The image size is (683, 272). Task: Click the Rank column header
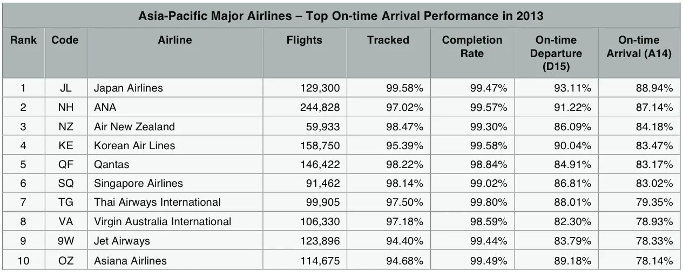[23, 40]
